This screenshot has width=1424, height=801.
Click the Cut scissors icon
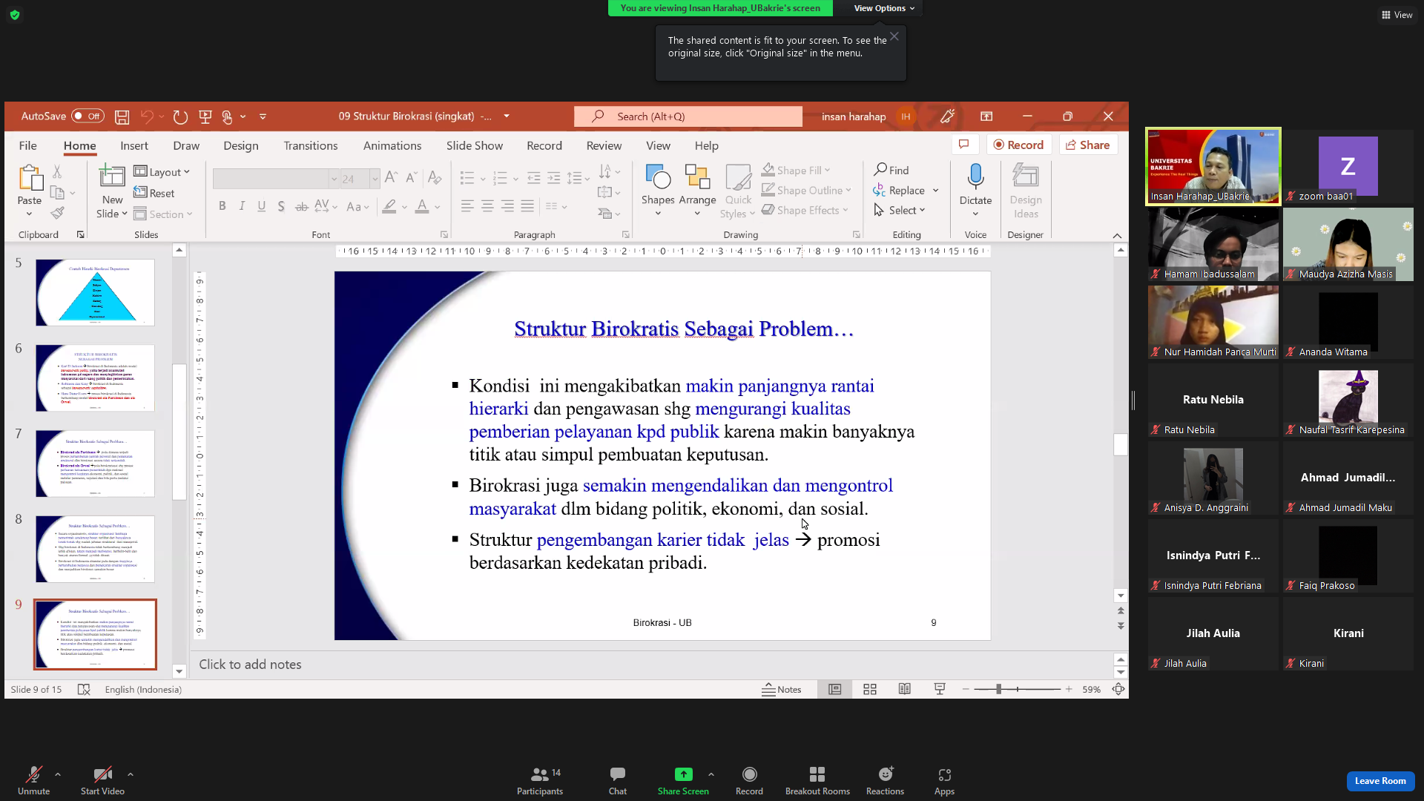57,172
